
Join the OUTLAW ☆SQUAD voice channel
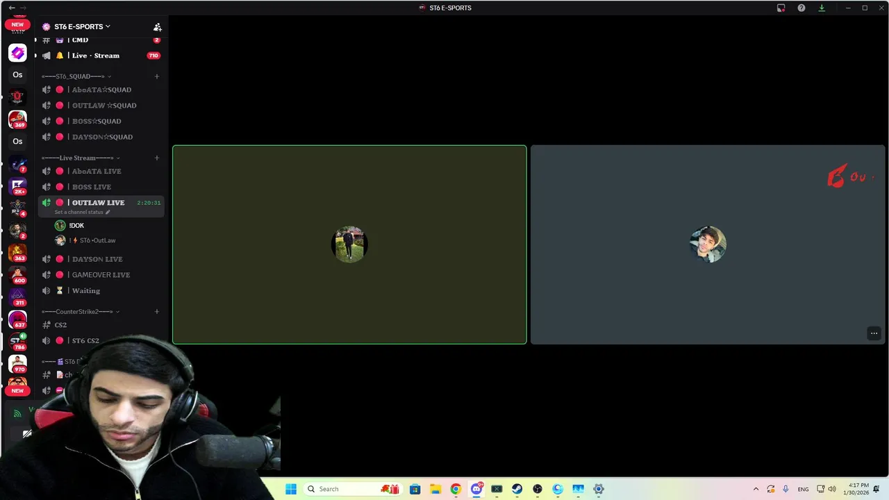(x=104, y=106)
